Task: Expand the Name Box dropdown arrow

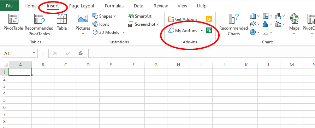Action: pos(34,53)
